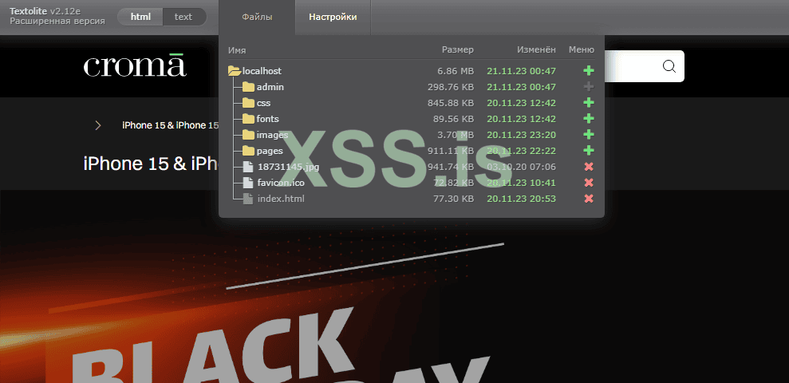Screen dimensions: 789x383
Task: Click the admin folder icon
Action: click(x=249, y=87)
